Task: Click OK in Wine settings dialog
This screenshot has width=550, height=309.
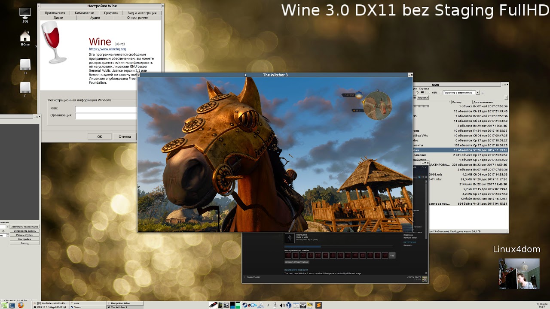Action: pyautogui.click(x=99, y=136)
